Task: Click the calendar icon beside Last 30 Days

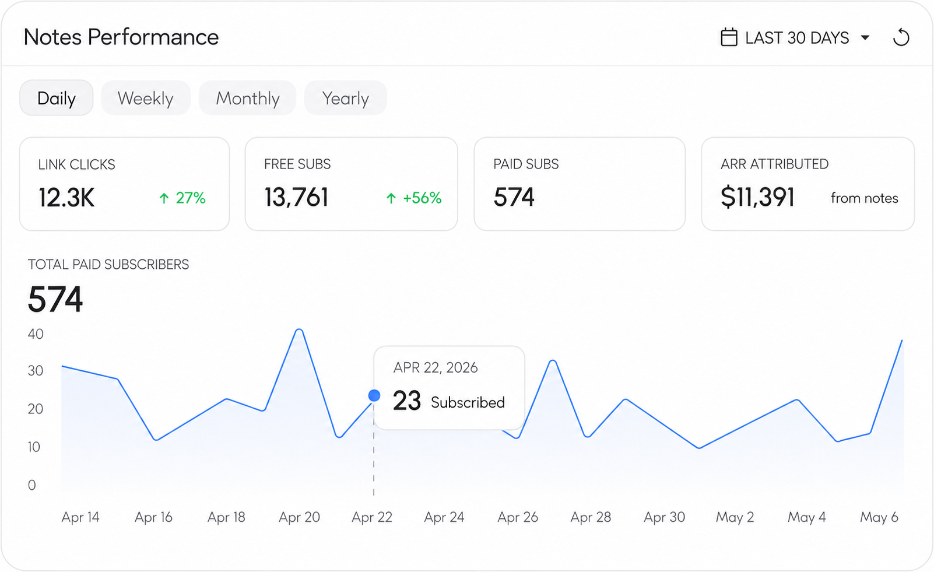Action: (x=729, y=37)
